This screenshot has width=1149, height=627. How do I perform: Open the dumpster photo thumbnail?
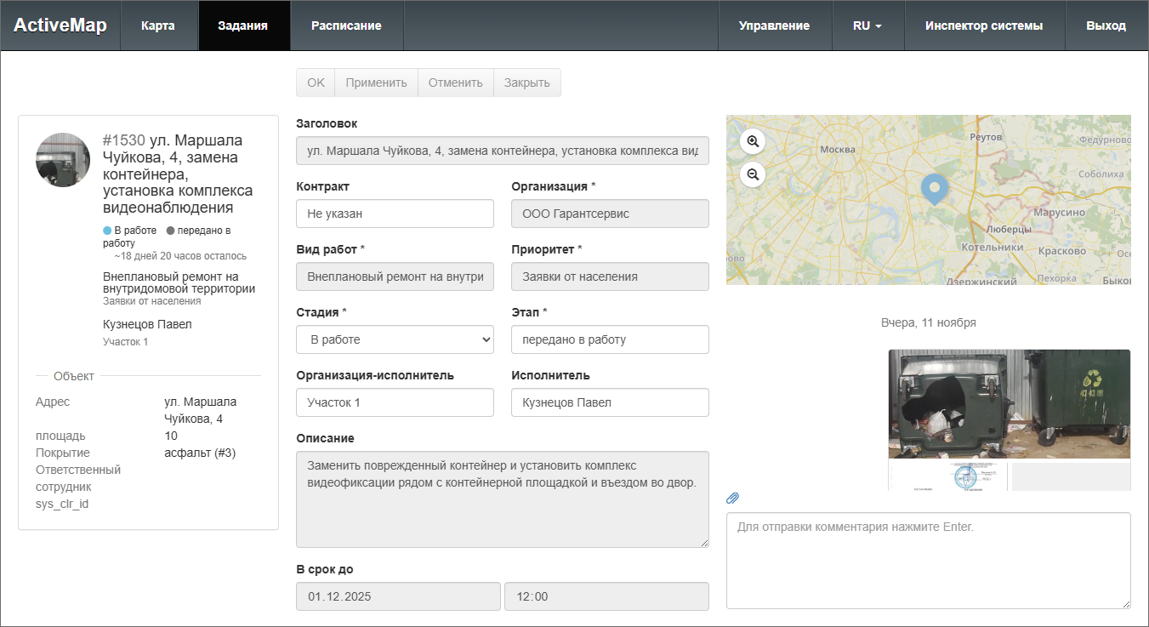click(1009, 404)
